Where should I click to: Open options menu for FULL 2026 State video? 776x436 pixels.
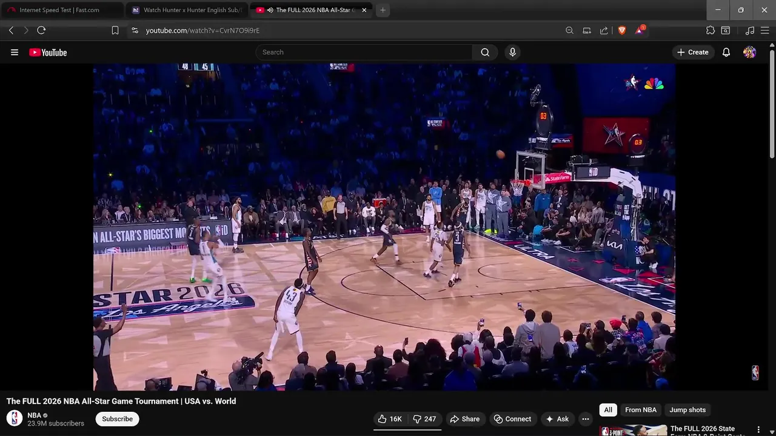(x=758, y=430)
